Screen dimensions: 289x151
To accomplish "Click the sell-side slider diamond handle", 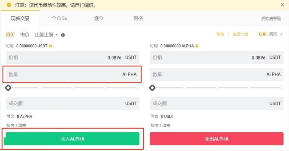I will tap(152, 88).
